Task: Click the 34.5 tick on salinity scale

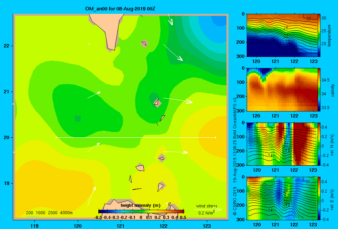Action: click(325, 80)
